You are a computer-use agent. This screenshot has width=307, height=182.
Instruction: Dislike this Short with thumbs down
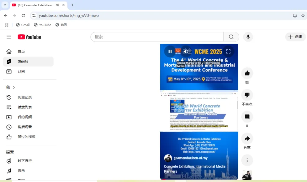[247, 95]
